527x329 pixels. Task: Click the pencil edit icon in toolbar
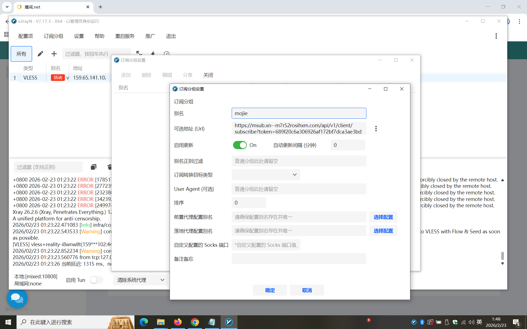(x=40, y=54)
